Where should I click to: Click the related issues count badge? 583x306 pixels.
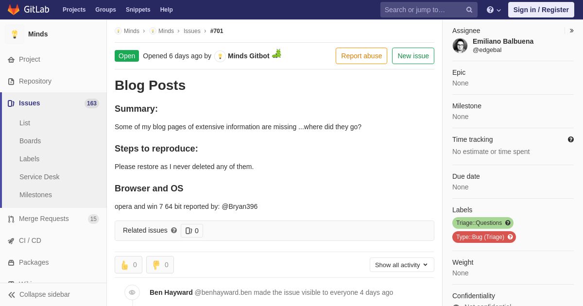[192, 231]
